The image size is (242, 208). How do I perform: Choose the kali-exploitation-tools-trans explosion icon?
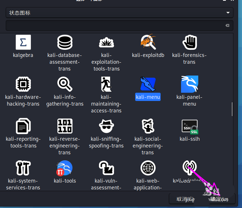pos(106,42)
